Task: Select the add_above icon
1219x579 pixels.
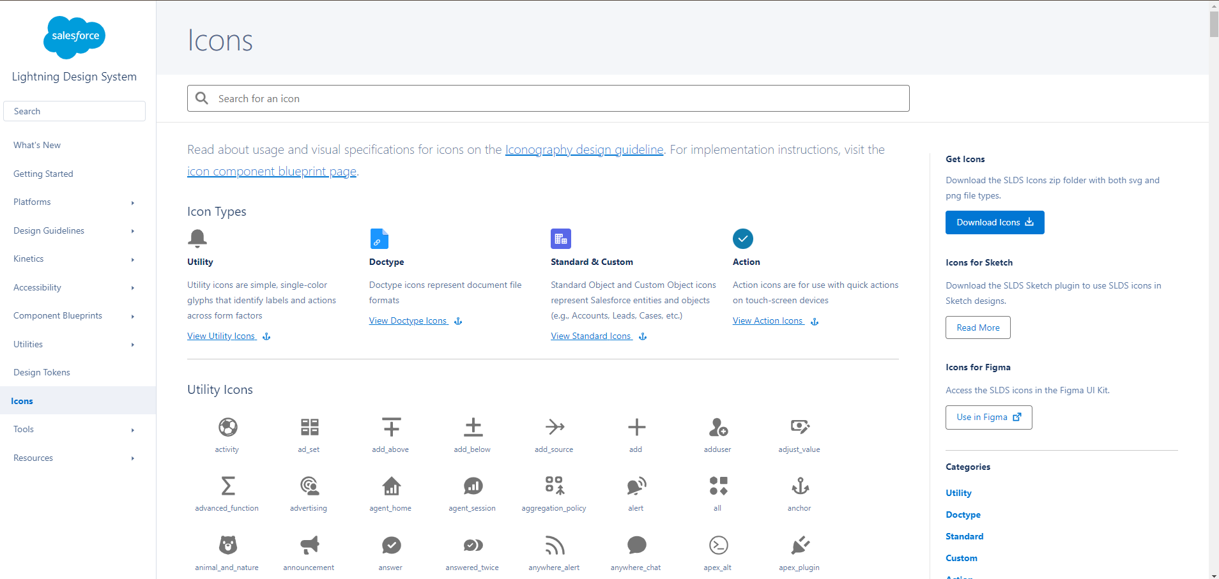Action: click(391, 427)
